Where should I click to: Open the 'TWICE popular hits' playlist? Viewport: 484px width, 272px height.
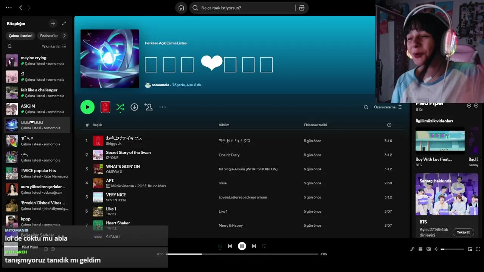37,173
